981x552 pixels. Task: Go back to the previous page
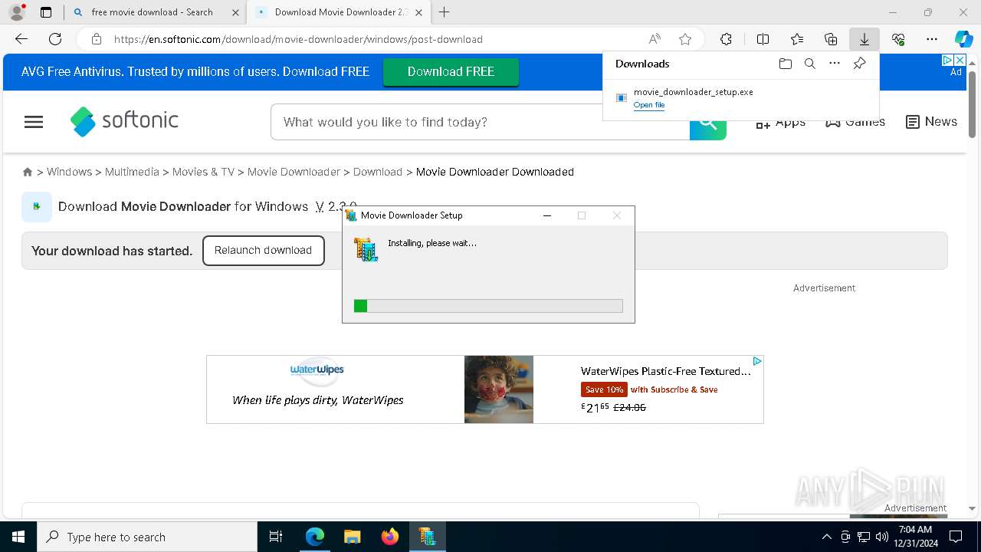coord(21,39)
